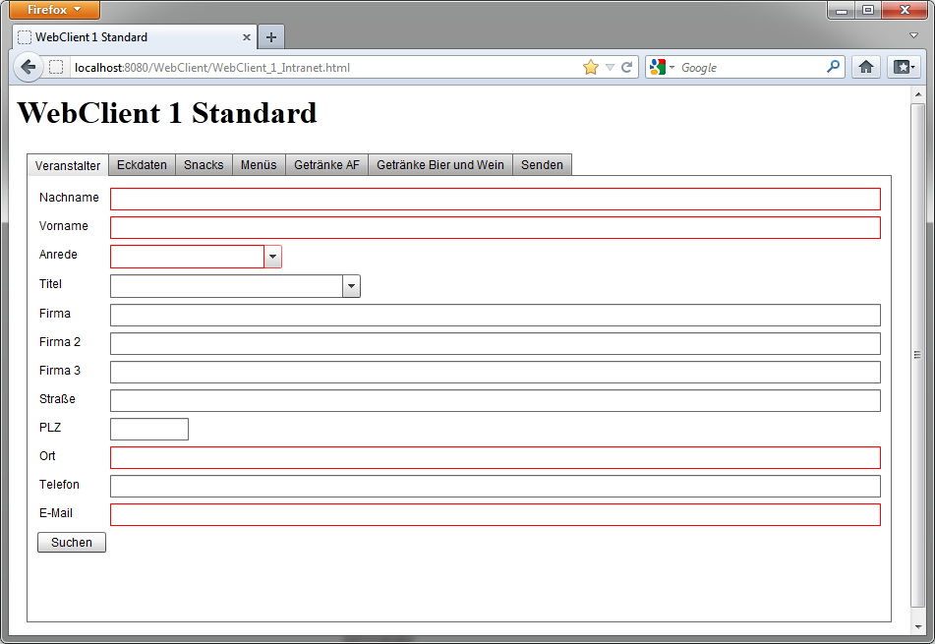Open the Firefox home page icon
The height and width of the screenshot is (644, 935).
tap(865, 67)
